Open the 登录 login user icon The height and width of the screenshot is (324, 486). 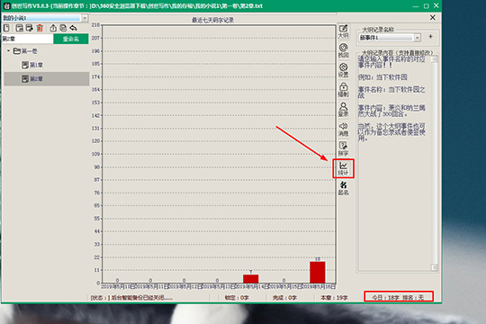343,110
